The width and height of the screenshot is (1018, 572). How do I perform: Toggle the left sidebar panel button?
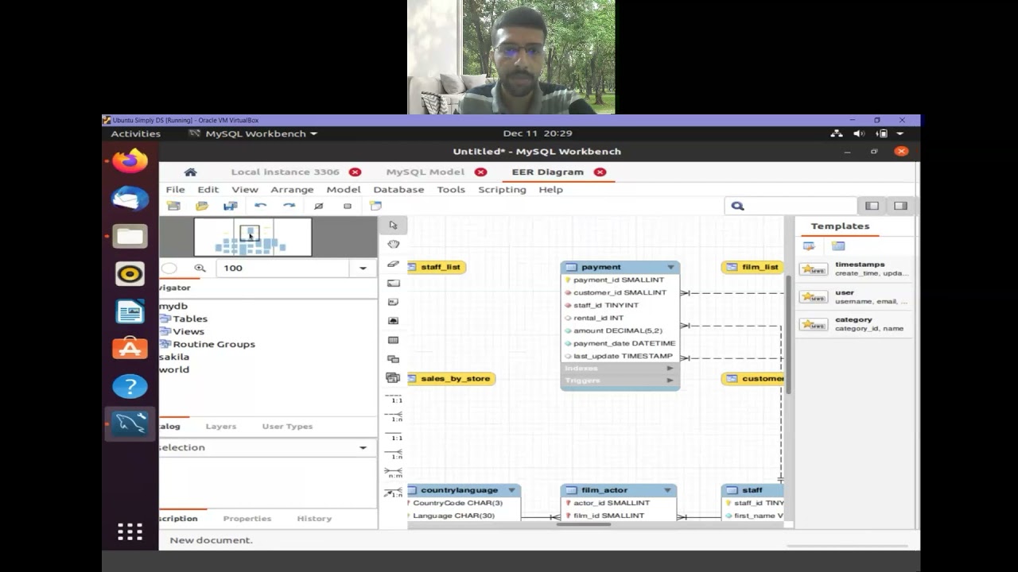click(x=872, y=206)
